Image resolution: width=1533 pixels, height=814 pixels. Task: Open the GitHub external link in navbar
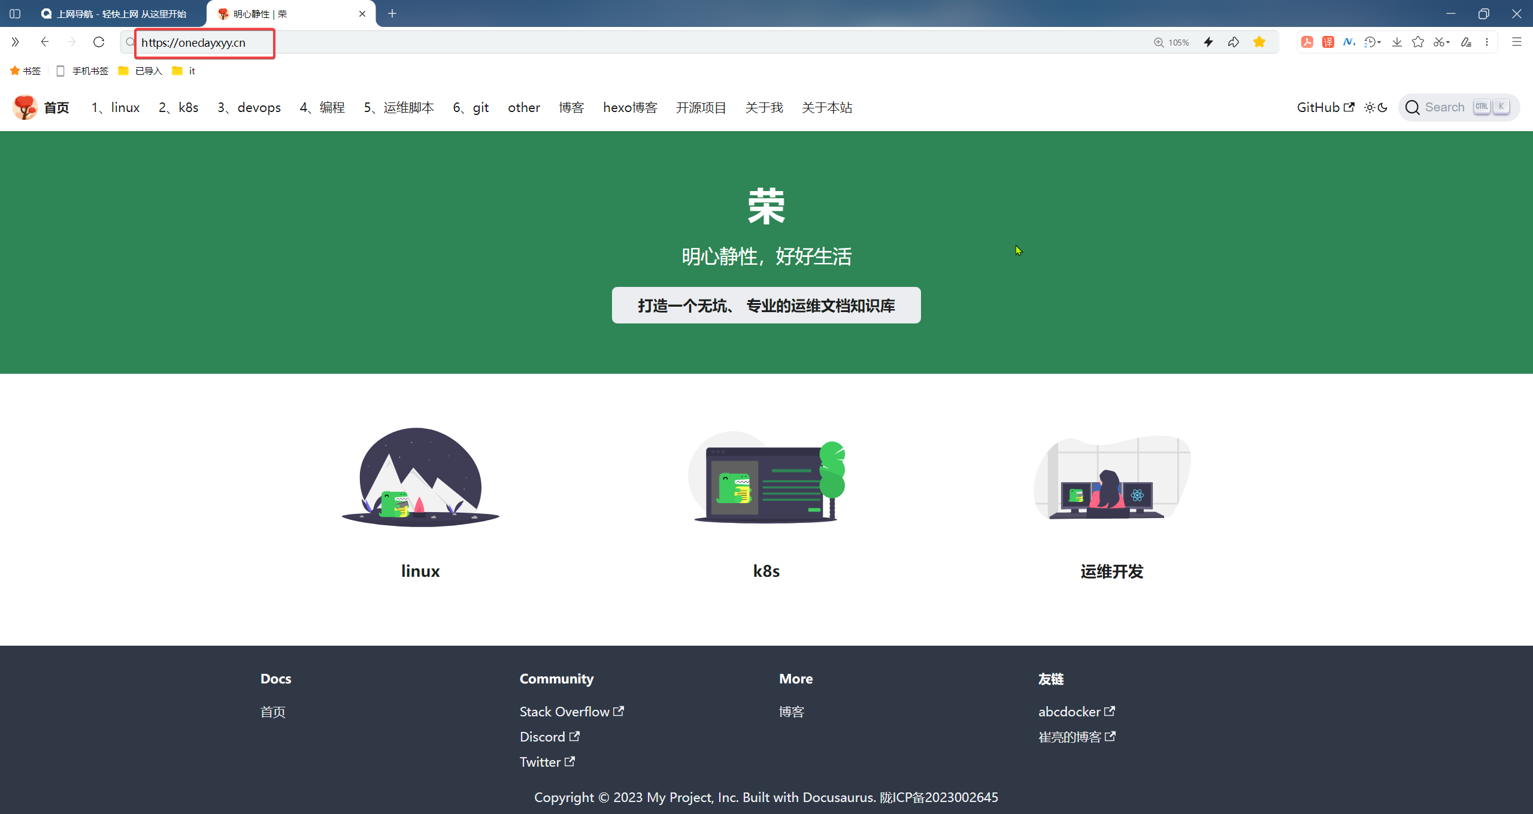1325,107
